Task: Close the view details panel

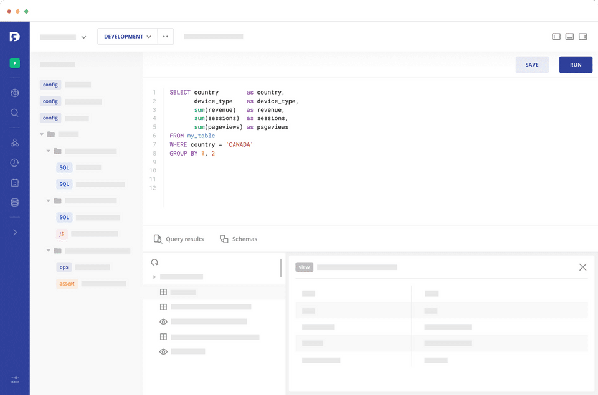Action: point(582,267)
